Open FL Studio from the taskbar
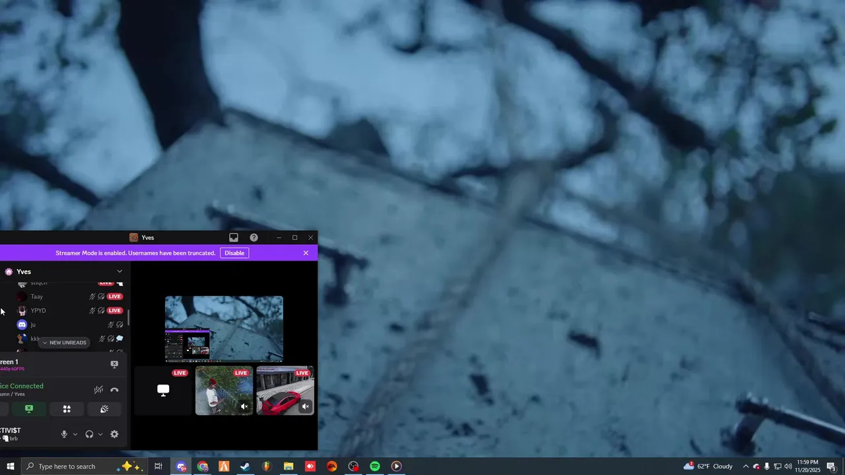Screen dimensions: 845x475 pos(267,466)
